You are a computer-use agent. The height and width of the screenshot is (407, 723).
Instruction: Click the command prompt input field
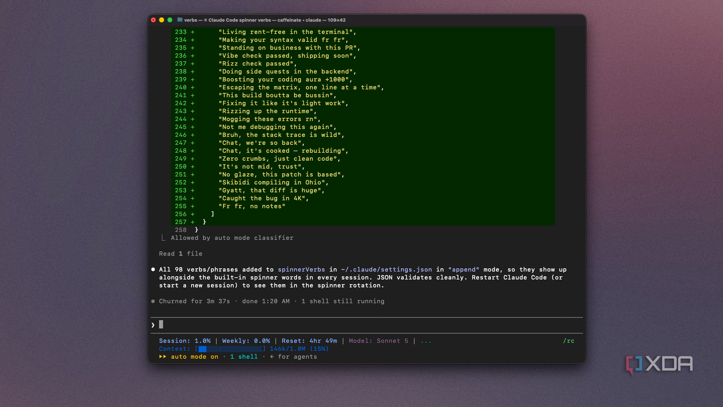pyautogui.click(x=366, y=325)
